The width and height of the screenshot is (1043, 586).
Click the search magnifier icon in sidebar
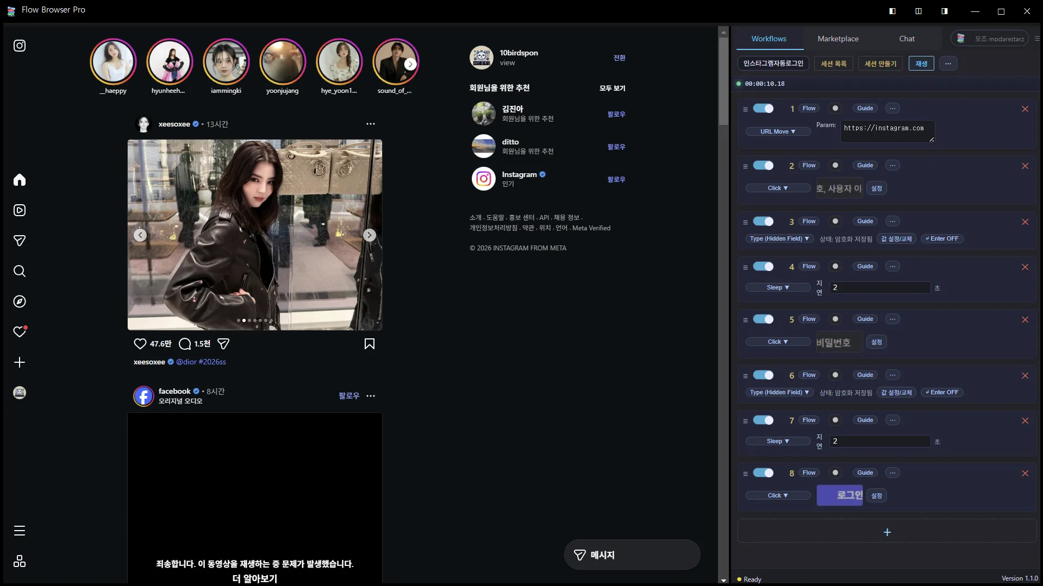20,271
